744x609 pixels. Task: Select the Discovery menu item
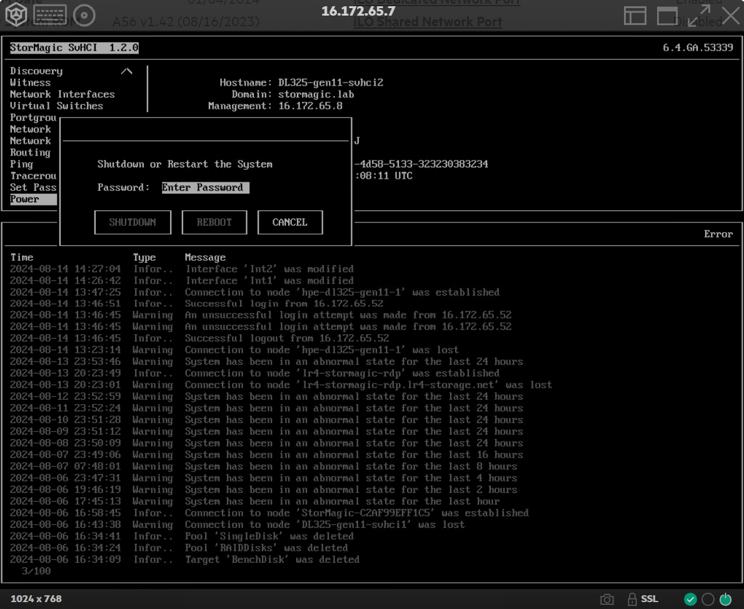click(x=36, y=71)
